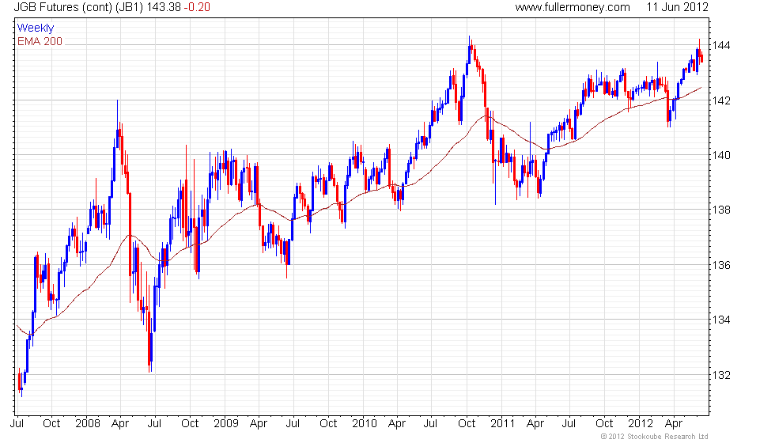Select the Weekly legend label
775x443 pixels.
pyautogui.click(x=35, y=28)
